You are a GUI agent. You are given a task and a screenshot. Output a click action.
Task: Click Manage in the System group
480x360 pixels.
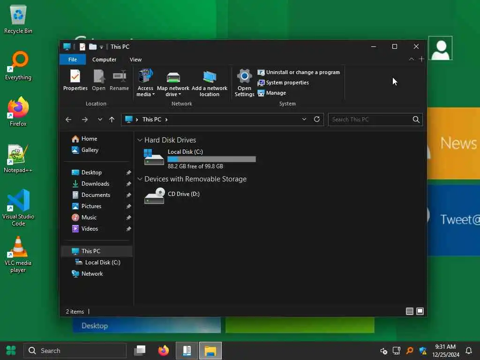pos(272,93)
